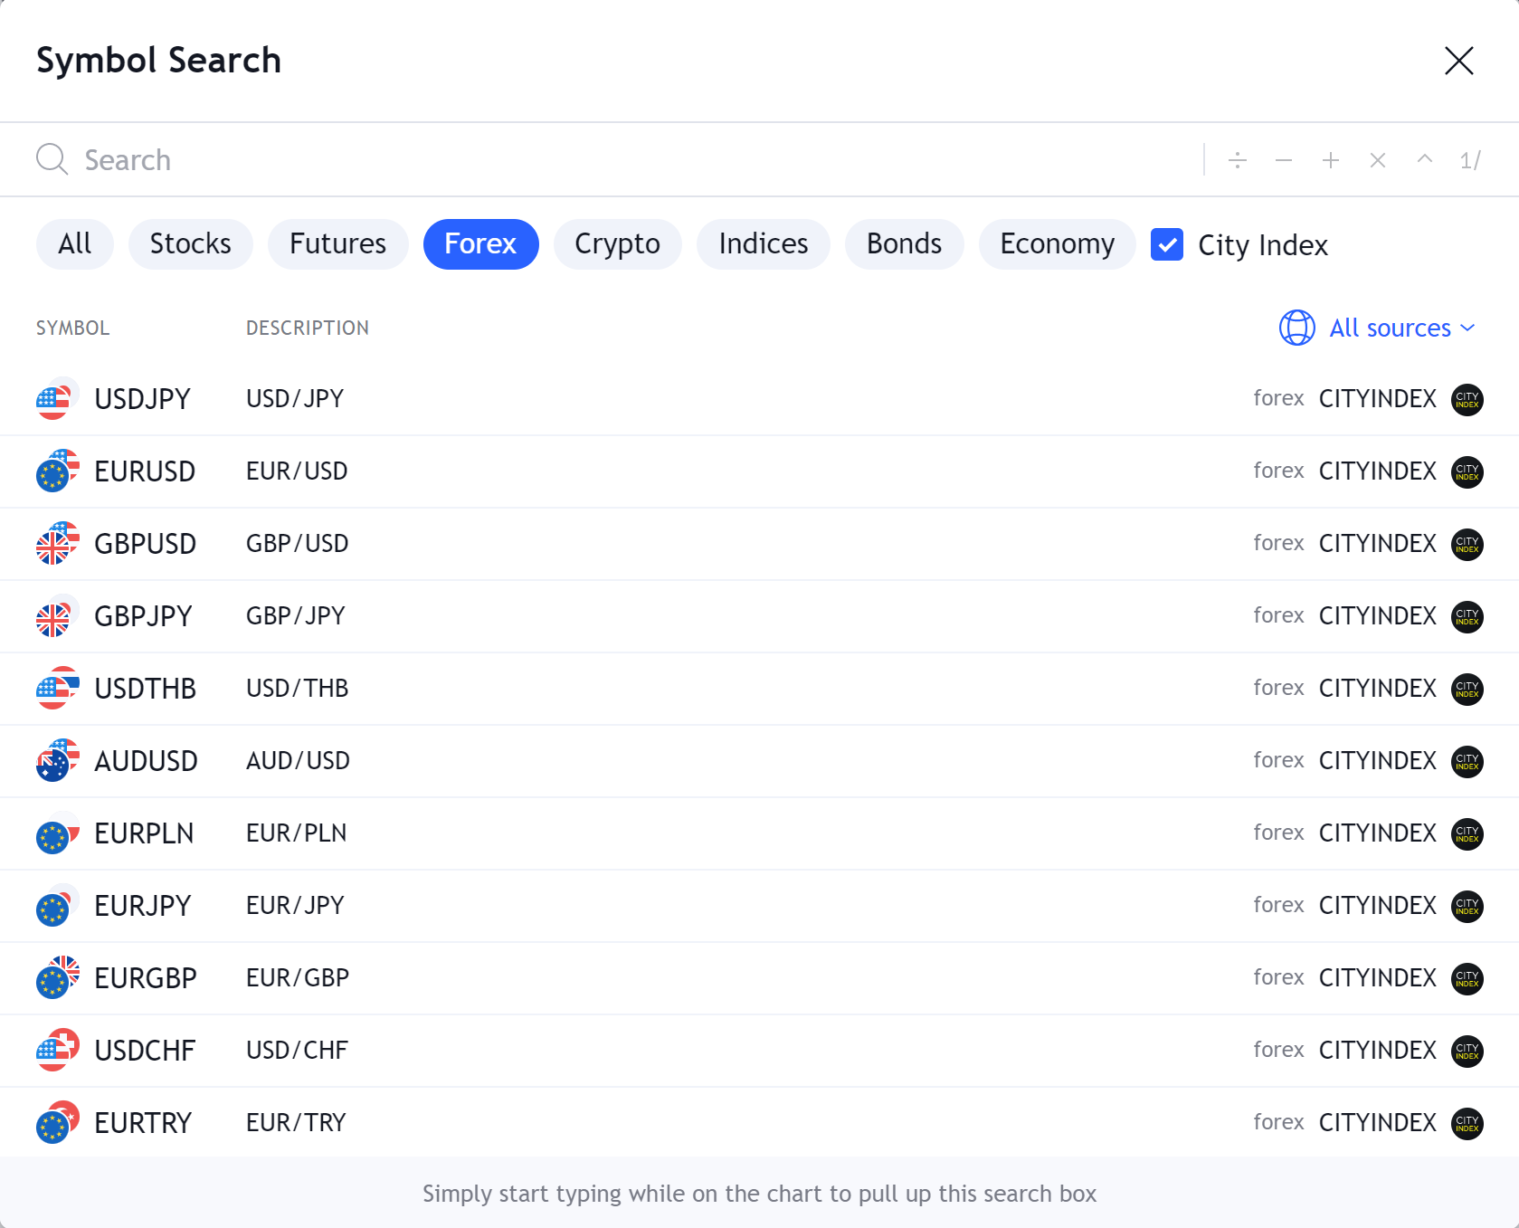
Task: Click City Index logo in EURUSD row
Action: (x=1467, y=471)
